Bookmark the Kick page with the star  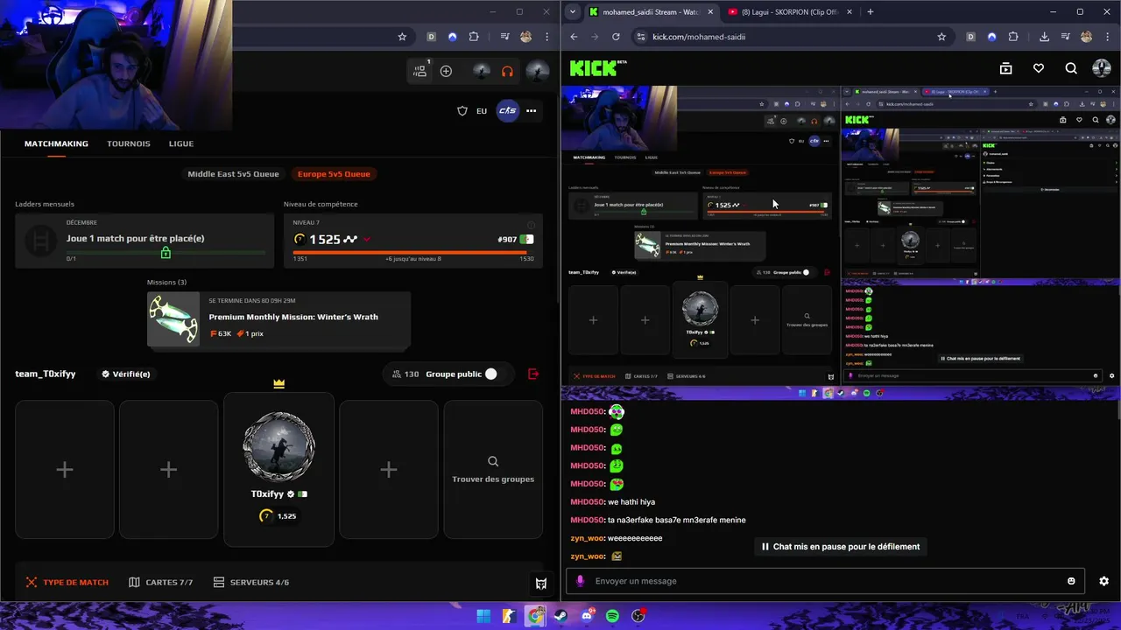click(941, 37)
